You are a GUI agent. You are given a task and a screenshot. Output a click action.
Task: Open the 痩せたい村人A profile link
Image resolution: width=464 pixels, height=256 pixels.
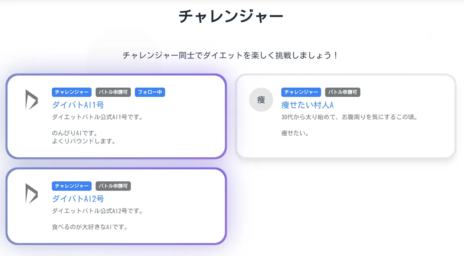pyautogui.click(x=307, y=105)
